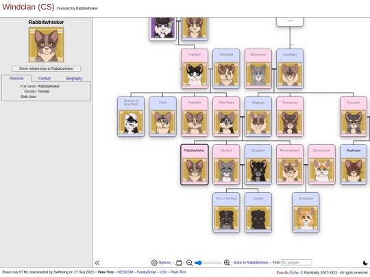Click the unknown ??? person card
Image resolution: width=370 pixels, height=277 pixels.
tap(290, 22)
